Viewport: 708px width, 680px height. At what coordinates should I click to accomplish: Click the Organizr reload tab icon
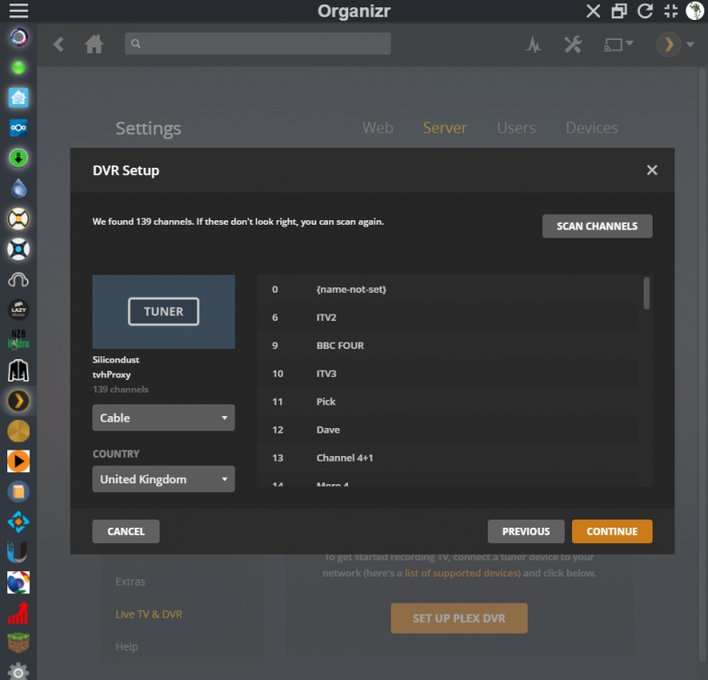coord(645,11)
